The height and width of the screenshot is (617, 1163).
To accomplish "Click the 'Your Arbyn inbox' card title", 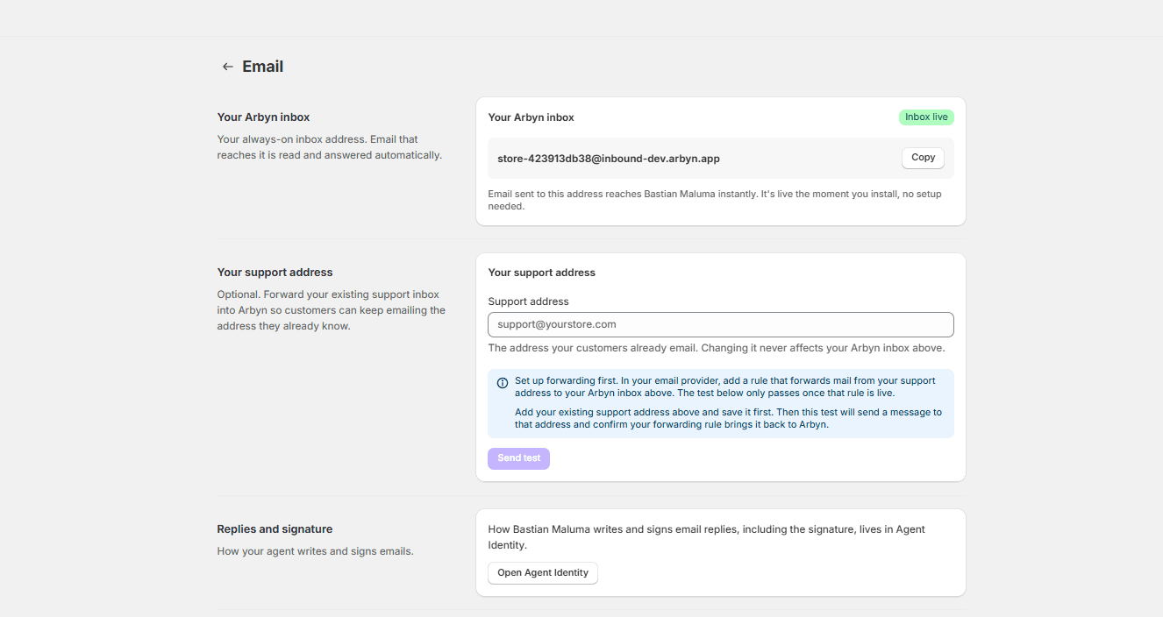I will click(x=532, y=117).
